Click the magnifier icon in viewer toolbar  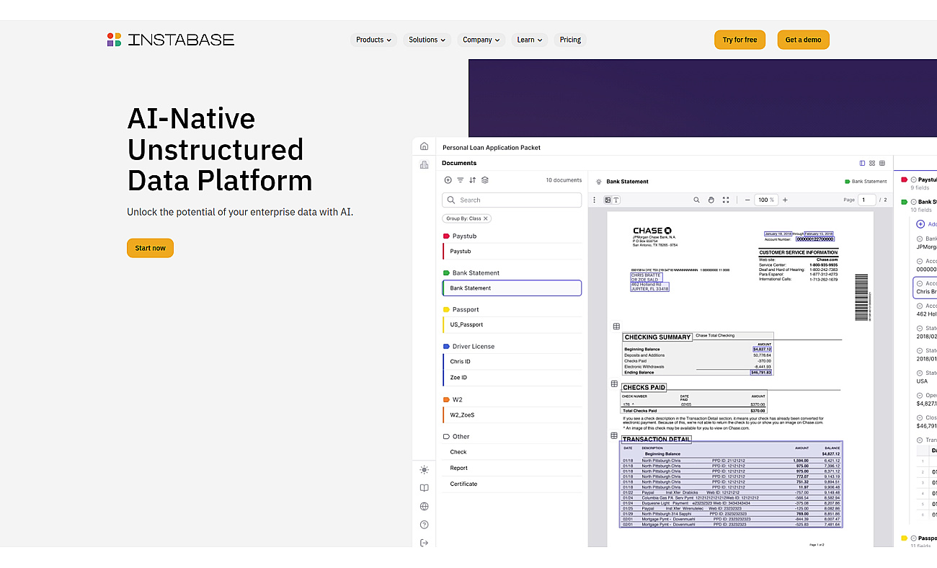pos(696,200)
